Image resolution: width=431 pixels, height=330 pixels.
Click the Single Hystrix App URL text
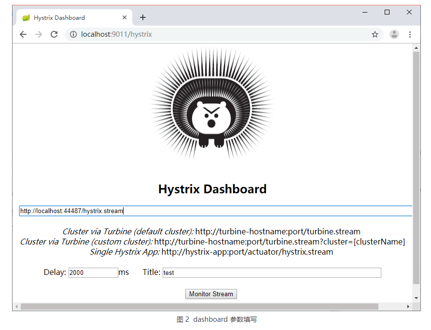248,252
